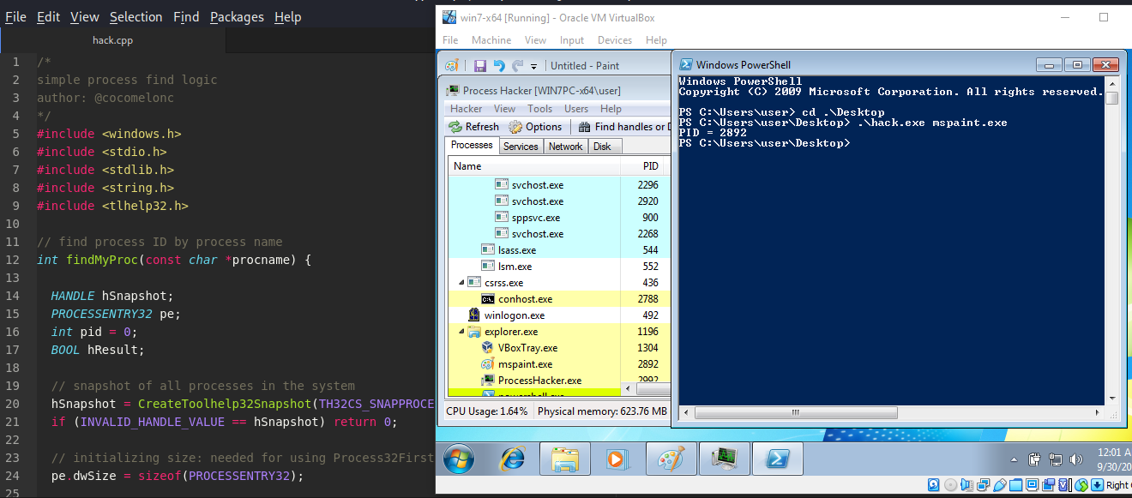Click the Find handles or DLLs binoculars icon
1132x498 pixels.
(x=586, y=126)
